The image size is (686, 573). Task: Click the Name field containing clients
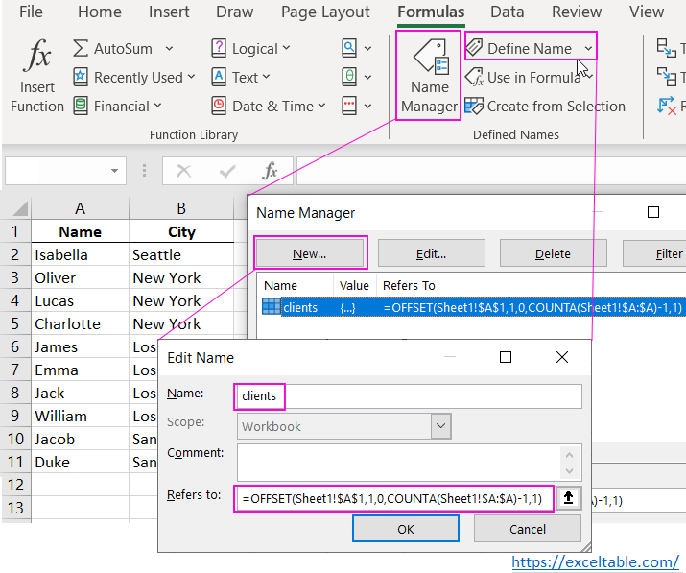[410, 396]
